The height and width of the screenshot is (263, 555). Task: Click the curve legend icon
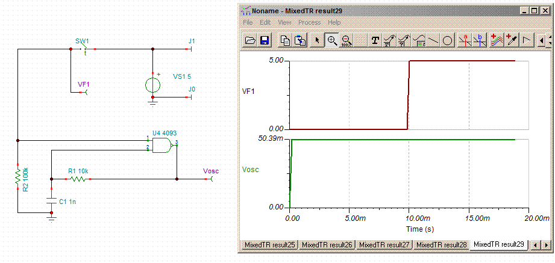pos(419,41)
